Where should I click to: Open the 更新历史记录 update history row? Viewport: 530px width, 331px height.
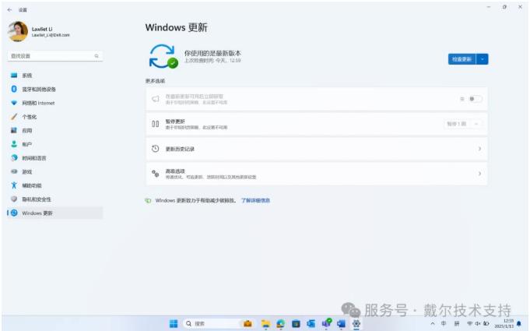pos(317,149)
